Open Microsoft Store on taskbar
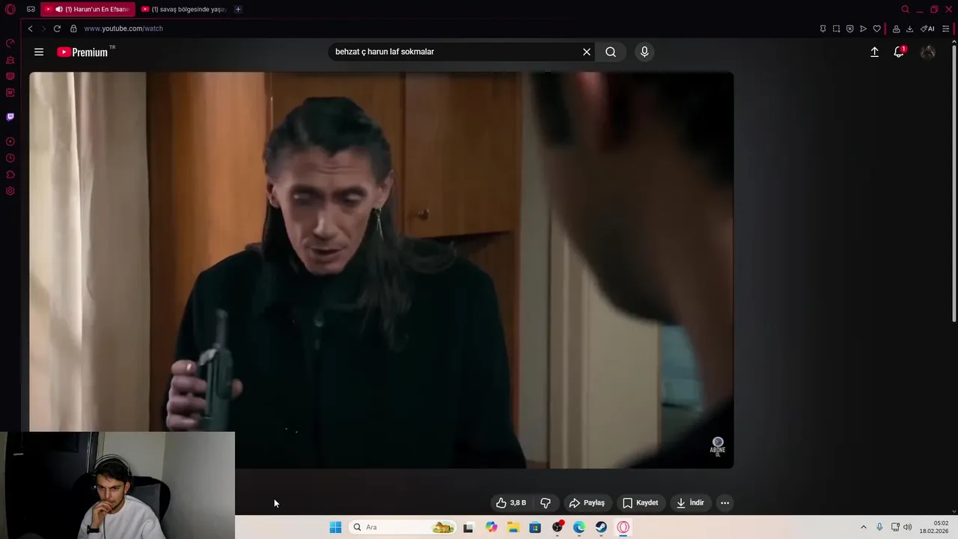The image size is (958, 539). (535, 527)
